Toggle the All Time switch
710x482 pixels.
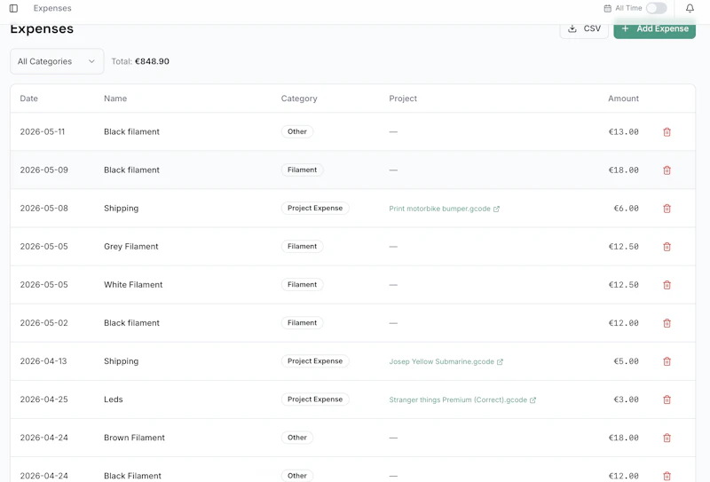tap(656, 8)
